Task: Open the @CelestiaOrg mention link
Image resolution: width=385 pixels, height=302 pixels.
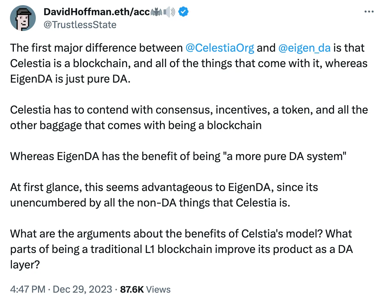Action: point(220,48)
